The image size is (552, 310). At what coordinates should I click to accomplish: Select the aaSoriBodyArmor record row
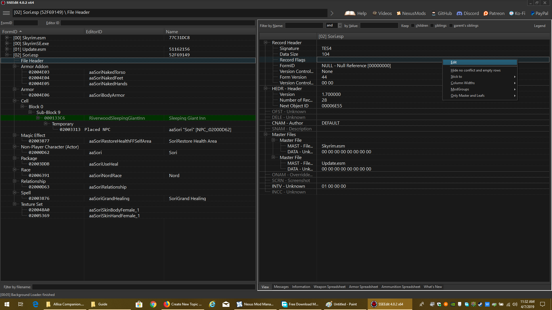click(128, 95)
